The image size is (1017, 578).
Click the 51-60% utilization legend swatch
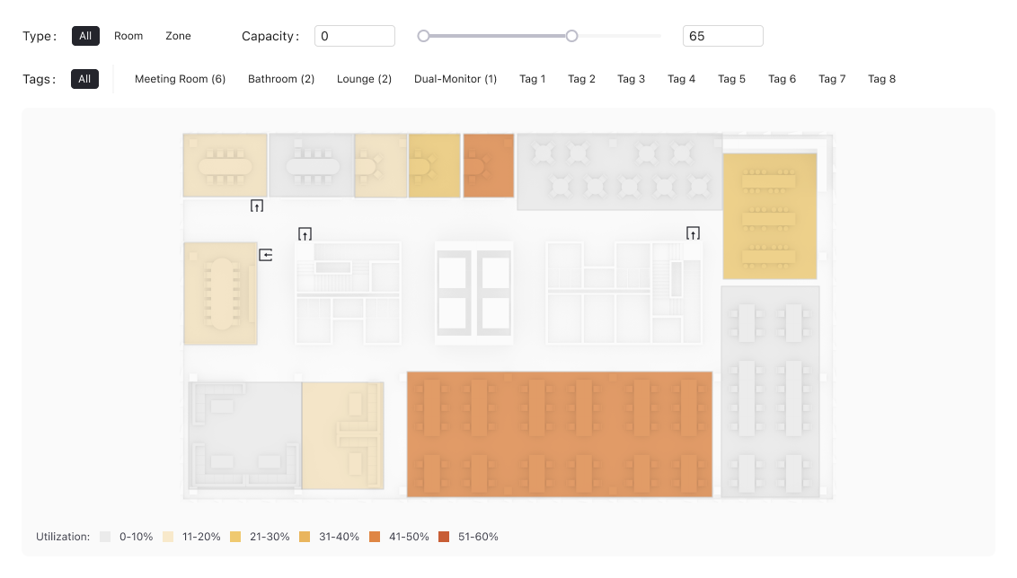pos(444,537)
